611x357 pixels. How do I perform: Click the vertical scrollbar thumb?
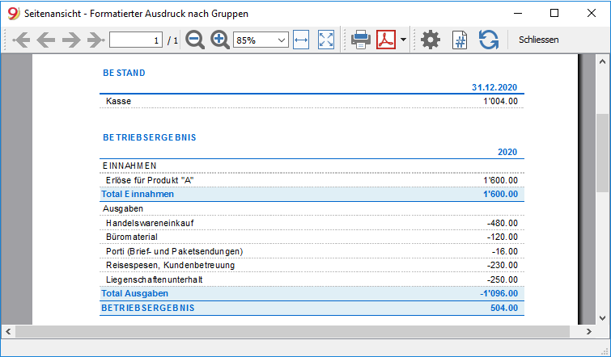[602, 153]
